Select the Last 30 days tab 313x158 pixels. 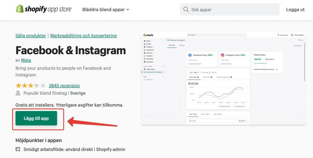(205, 114)
